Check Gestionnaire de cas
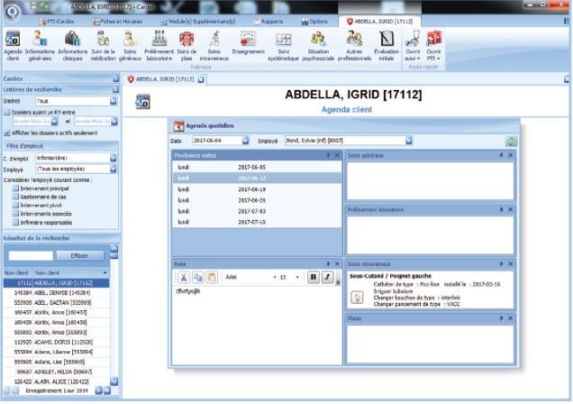 15,197
